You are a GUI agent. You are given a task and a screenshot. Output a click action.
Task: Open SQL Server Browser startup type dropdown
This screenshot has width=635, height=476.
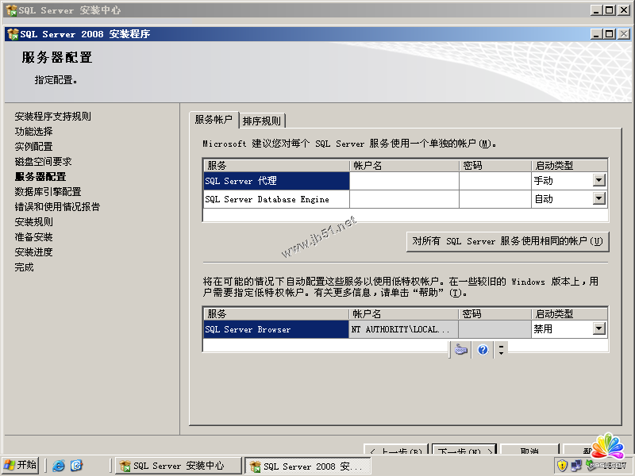599,329
